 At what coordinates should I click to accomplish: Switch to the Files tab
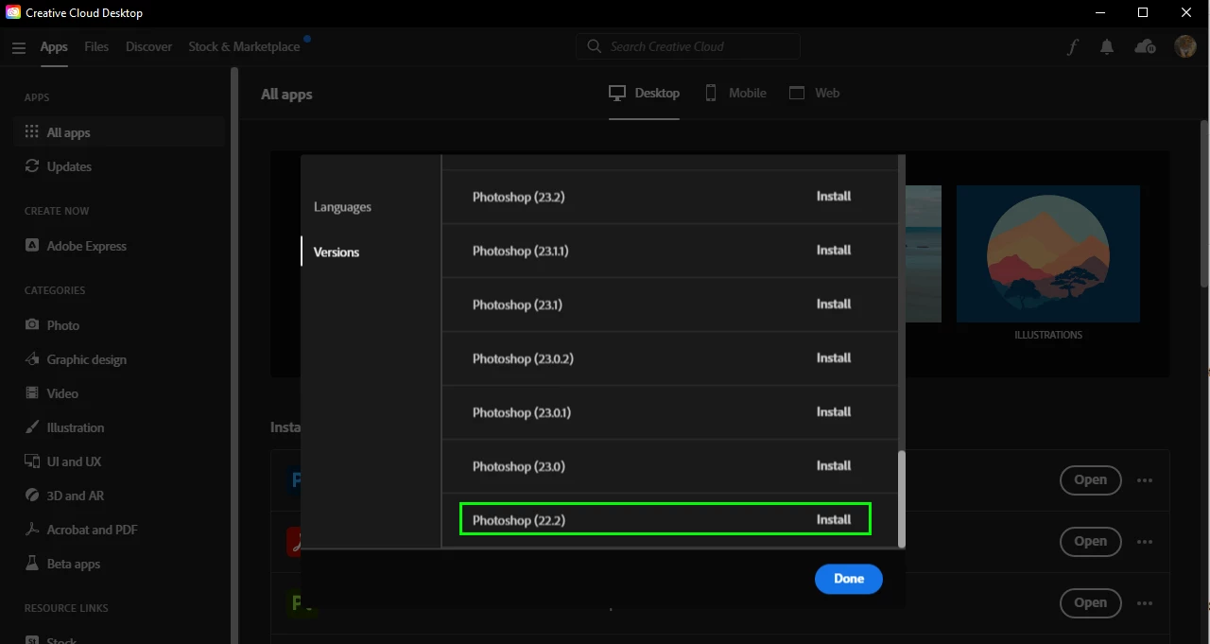click(96, 46)
